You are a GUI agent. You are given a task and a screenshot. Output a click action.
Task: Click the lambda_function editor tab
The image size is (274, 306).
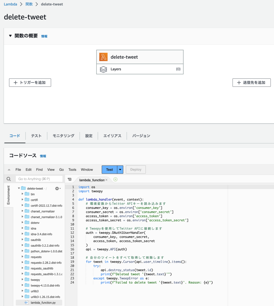click(x=92, y=180)
